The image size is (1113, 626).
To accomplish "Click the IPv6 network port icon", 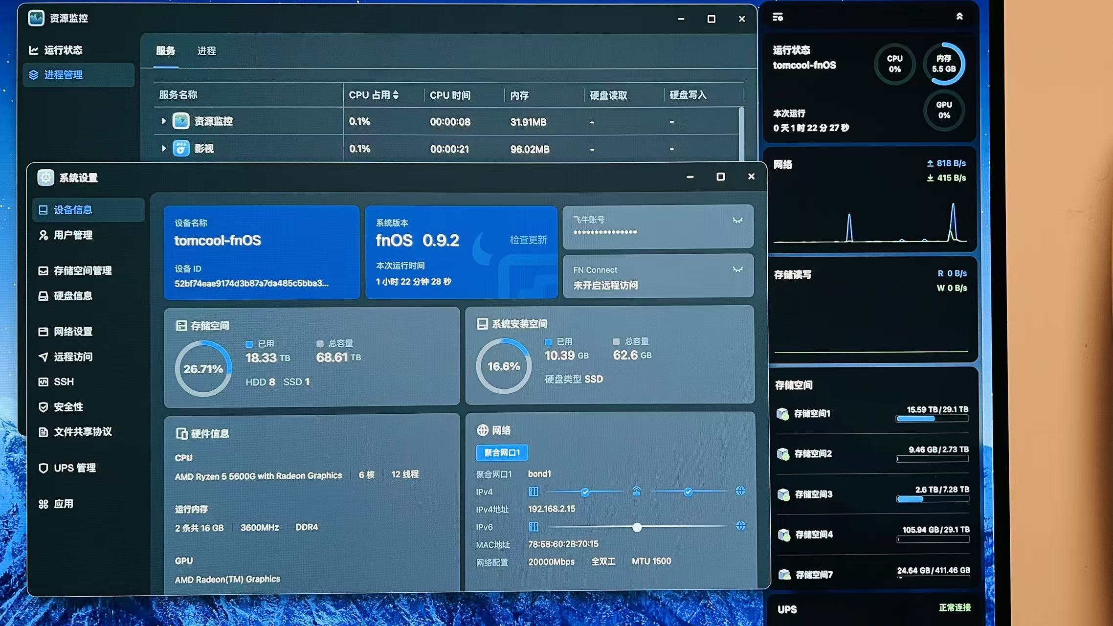I will pyautogui.click(x=534, y=527).
